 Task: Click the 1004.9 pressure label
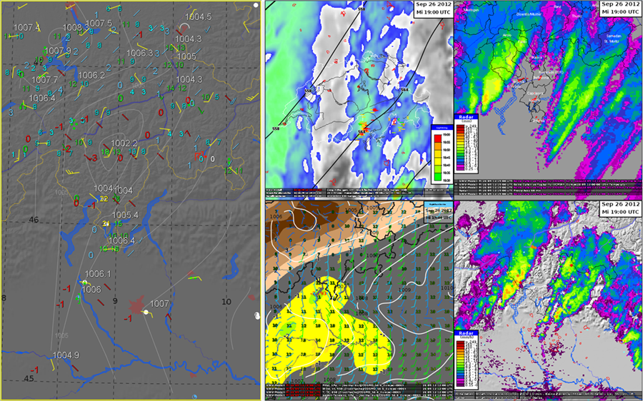66,355
